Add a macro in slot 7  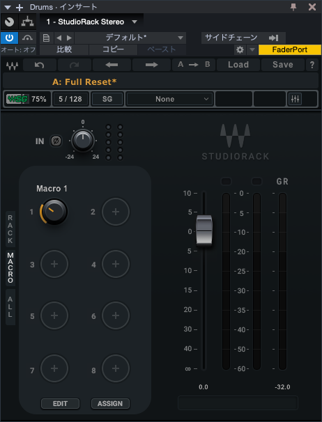tap(54, 368)
